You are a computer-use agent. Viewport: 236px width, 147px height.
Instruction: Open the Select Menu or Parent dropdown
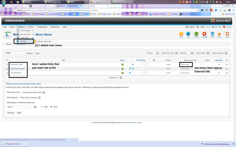(x=22, y=107)
